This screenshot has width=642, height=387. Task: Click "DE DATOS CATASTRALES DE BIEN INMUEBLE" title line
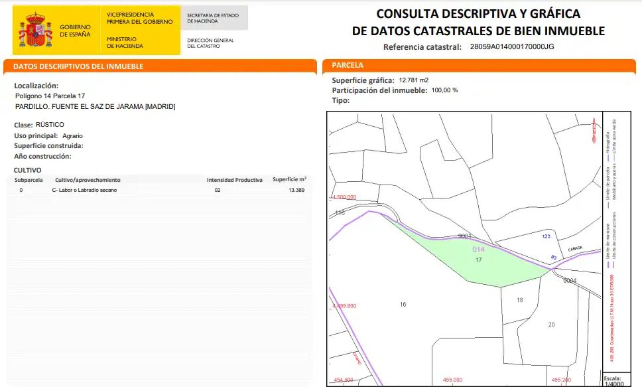[x=478, y=31]
